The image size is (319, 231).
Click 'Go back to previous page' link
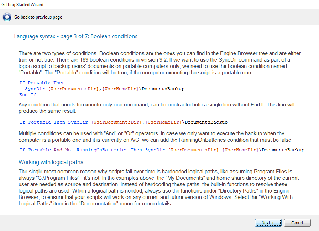click(x=38, y=17)
